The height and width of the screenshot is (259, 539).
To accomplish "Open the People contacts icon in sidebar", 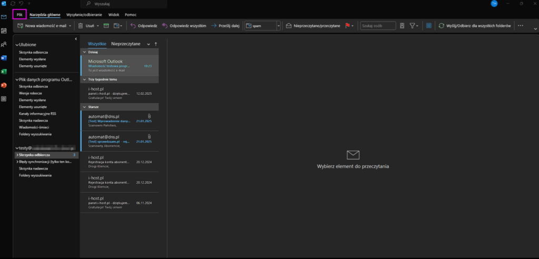I will [4, 44].
